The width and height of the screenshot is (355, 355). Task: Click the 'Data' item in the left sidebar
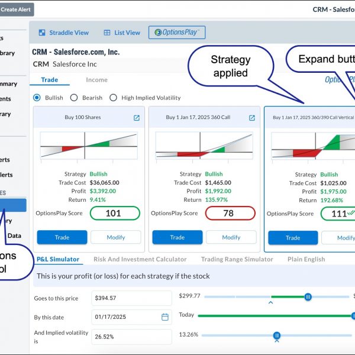click(x=14, y=235)
